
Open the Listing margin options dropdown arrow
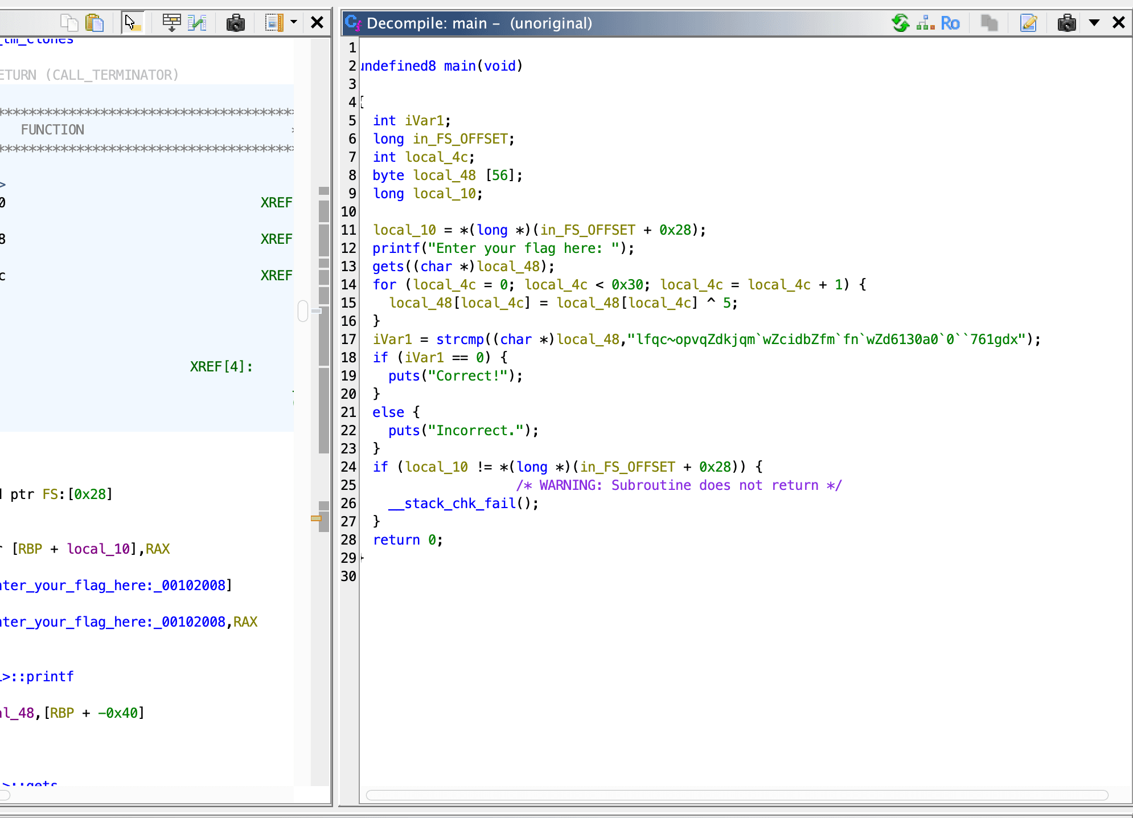(294, 23)
